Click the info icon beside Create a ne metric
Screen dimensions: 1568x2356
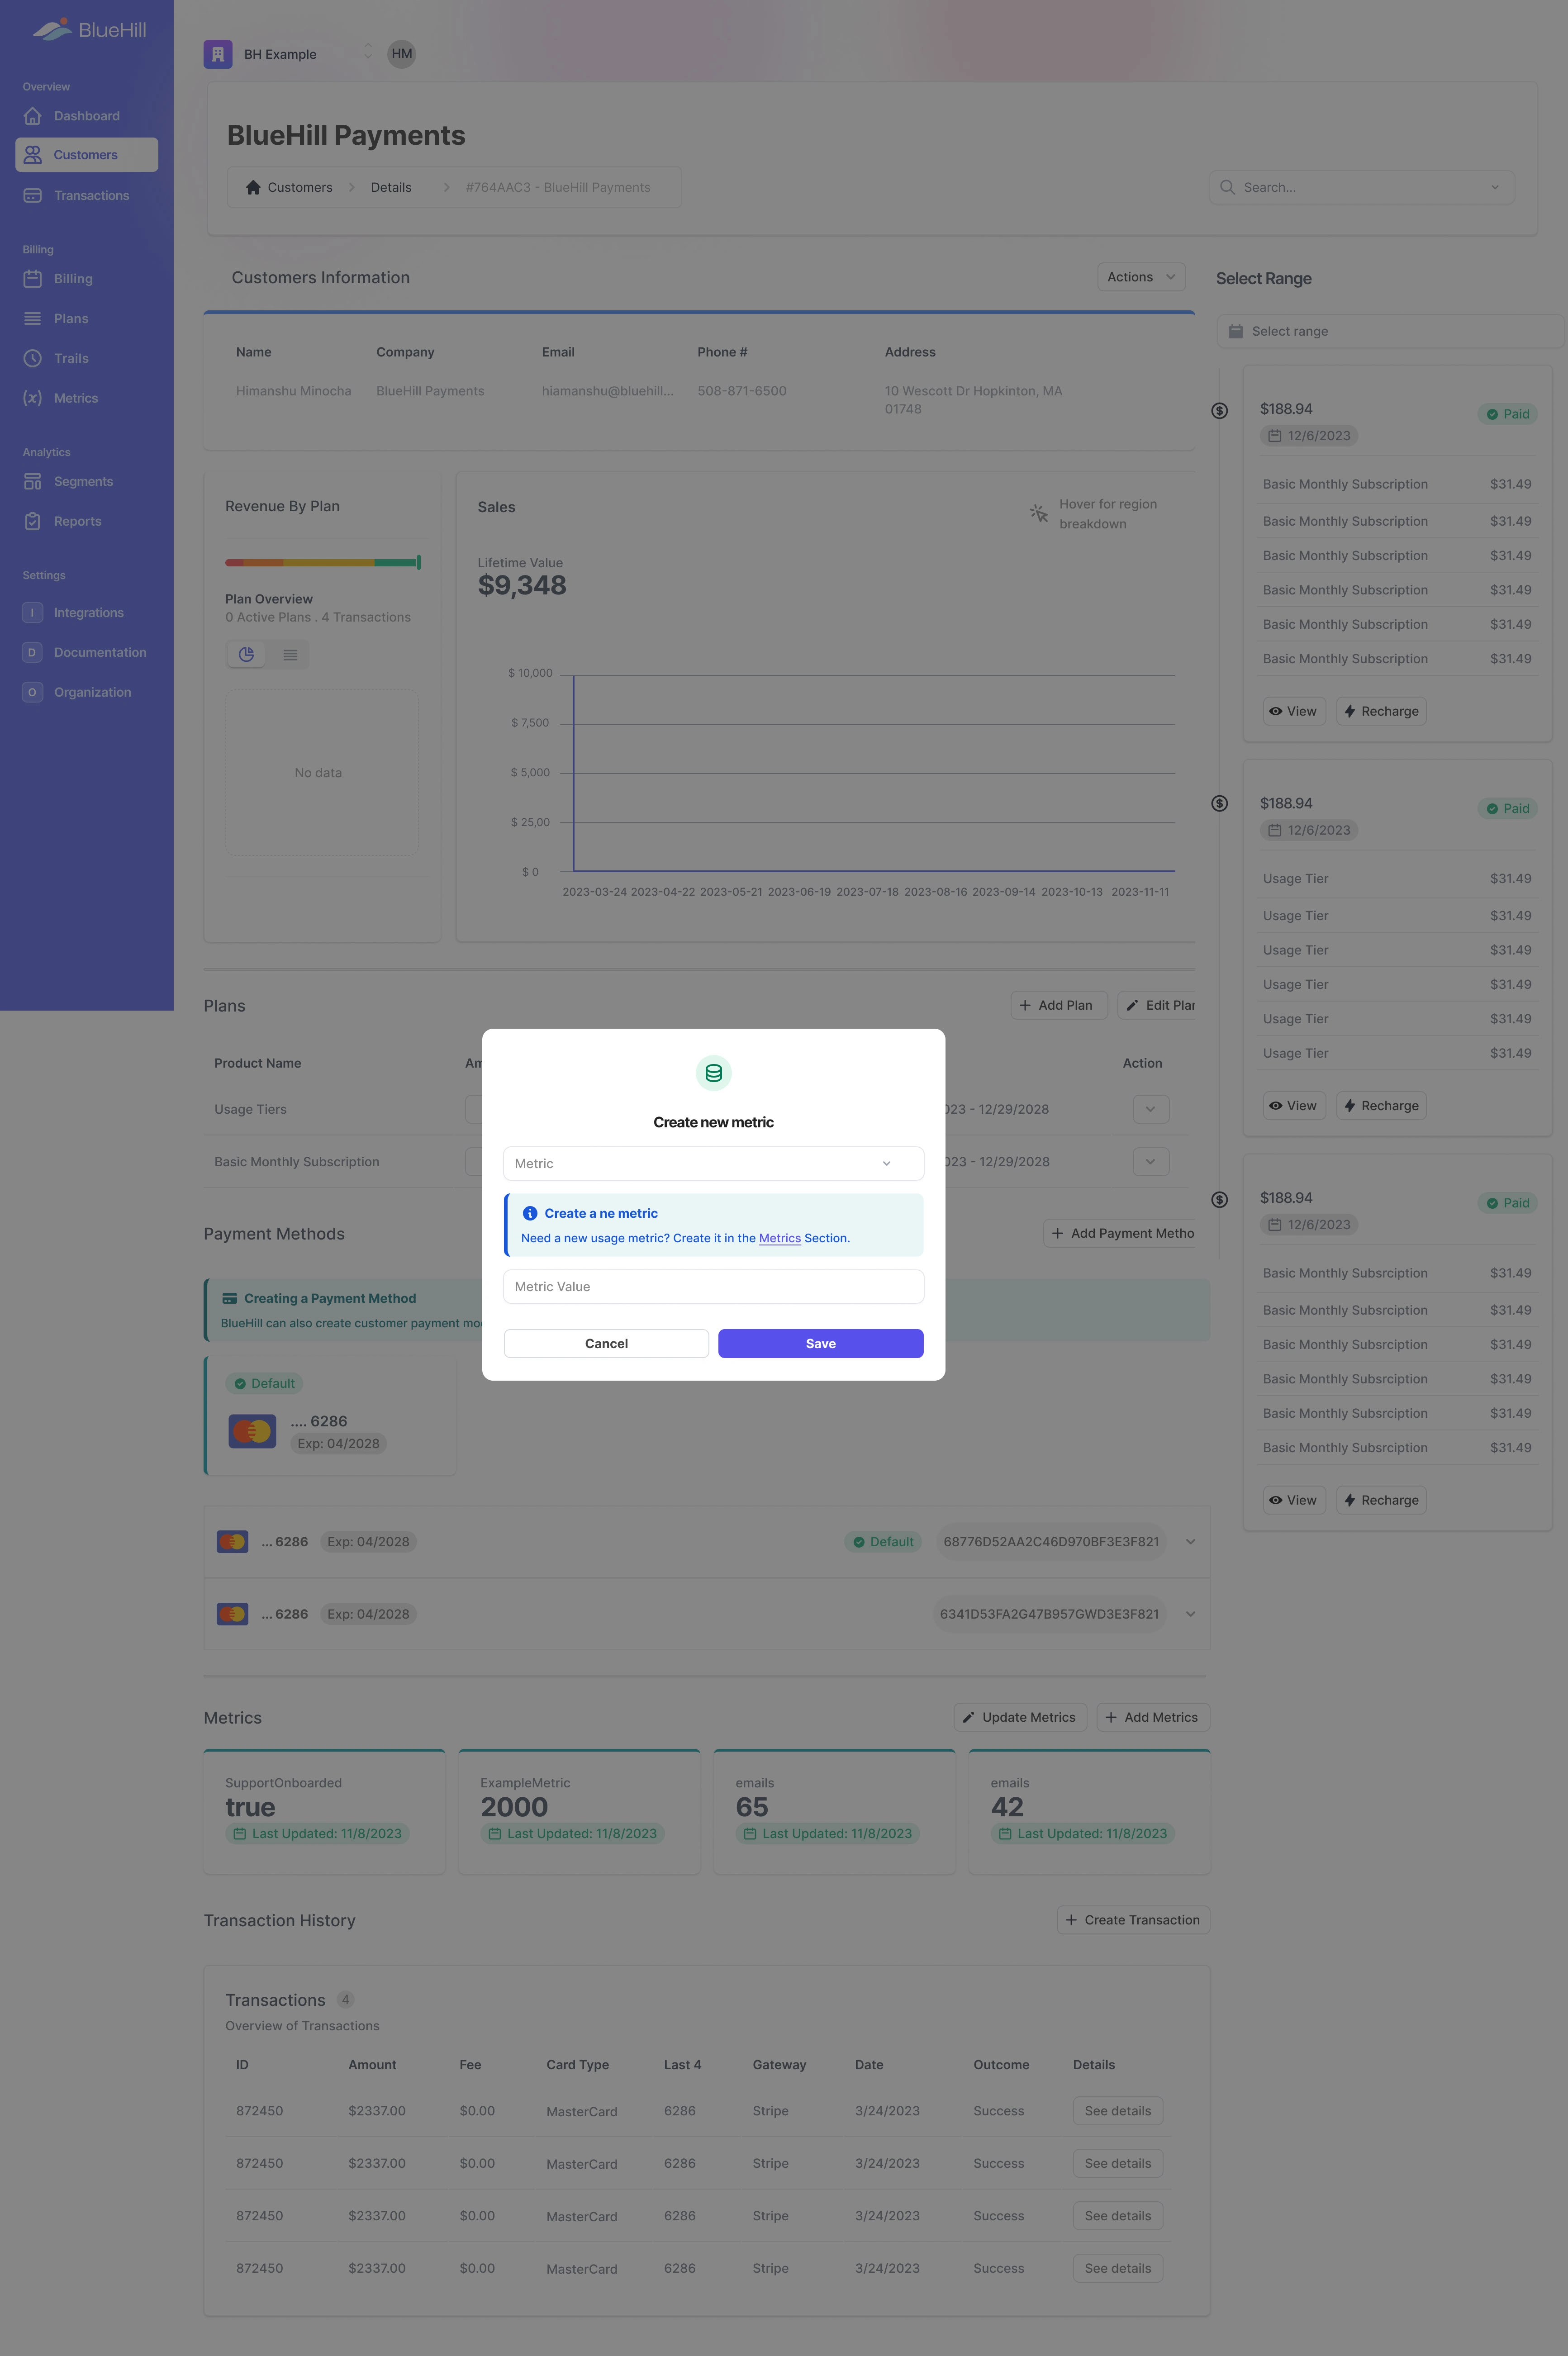[530, 1213]
